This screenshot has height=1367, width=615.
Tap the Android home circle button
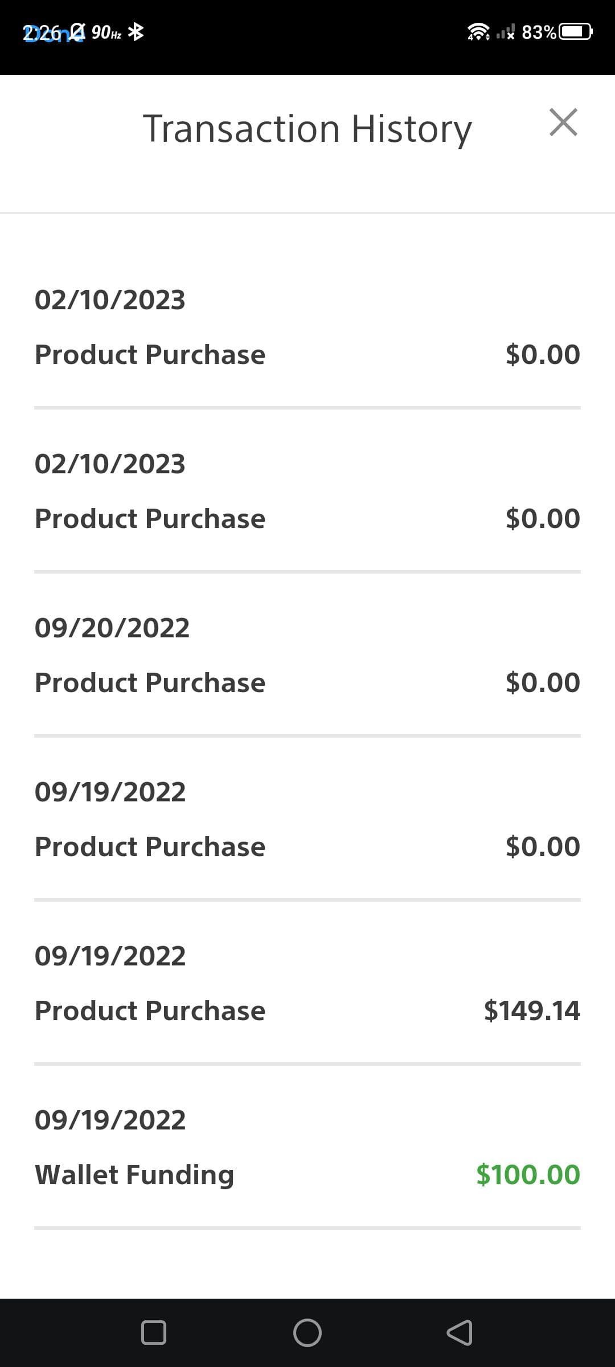tap(307, 1333)
